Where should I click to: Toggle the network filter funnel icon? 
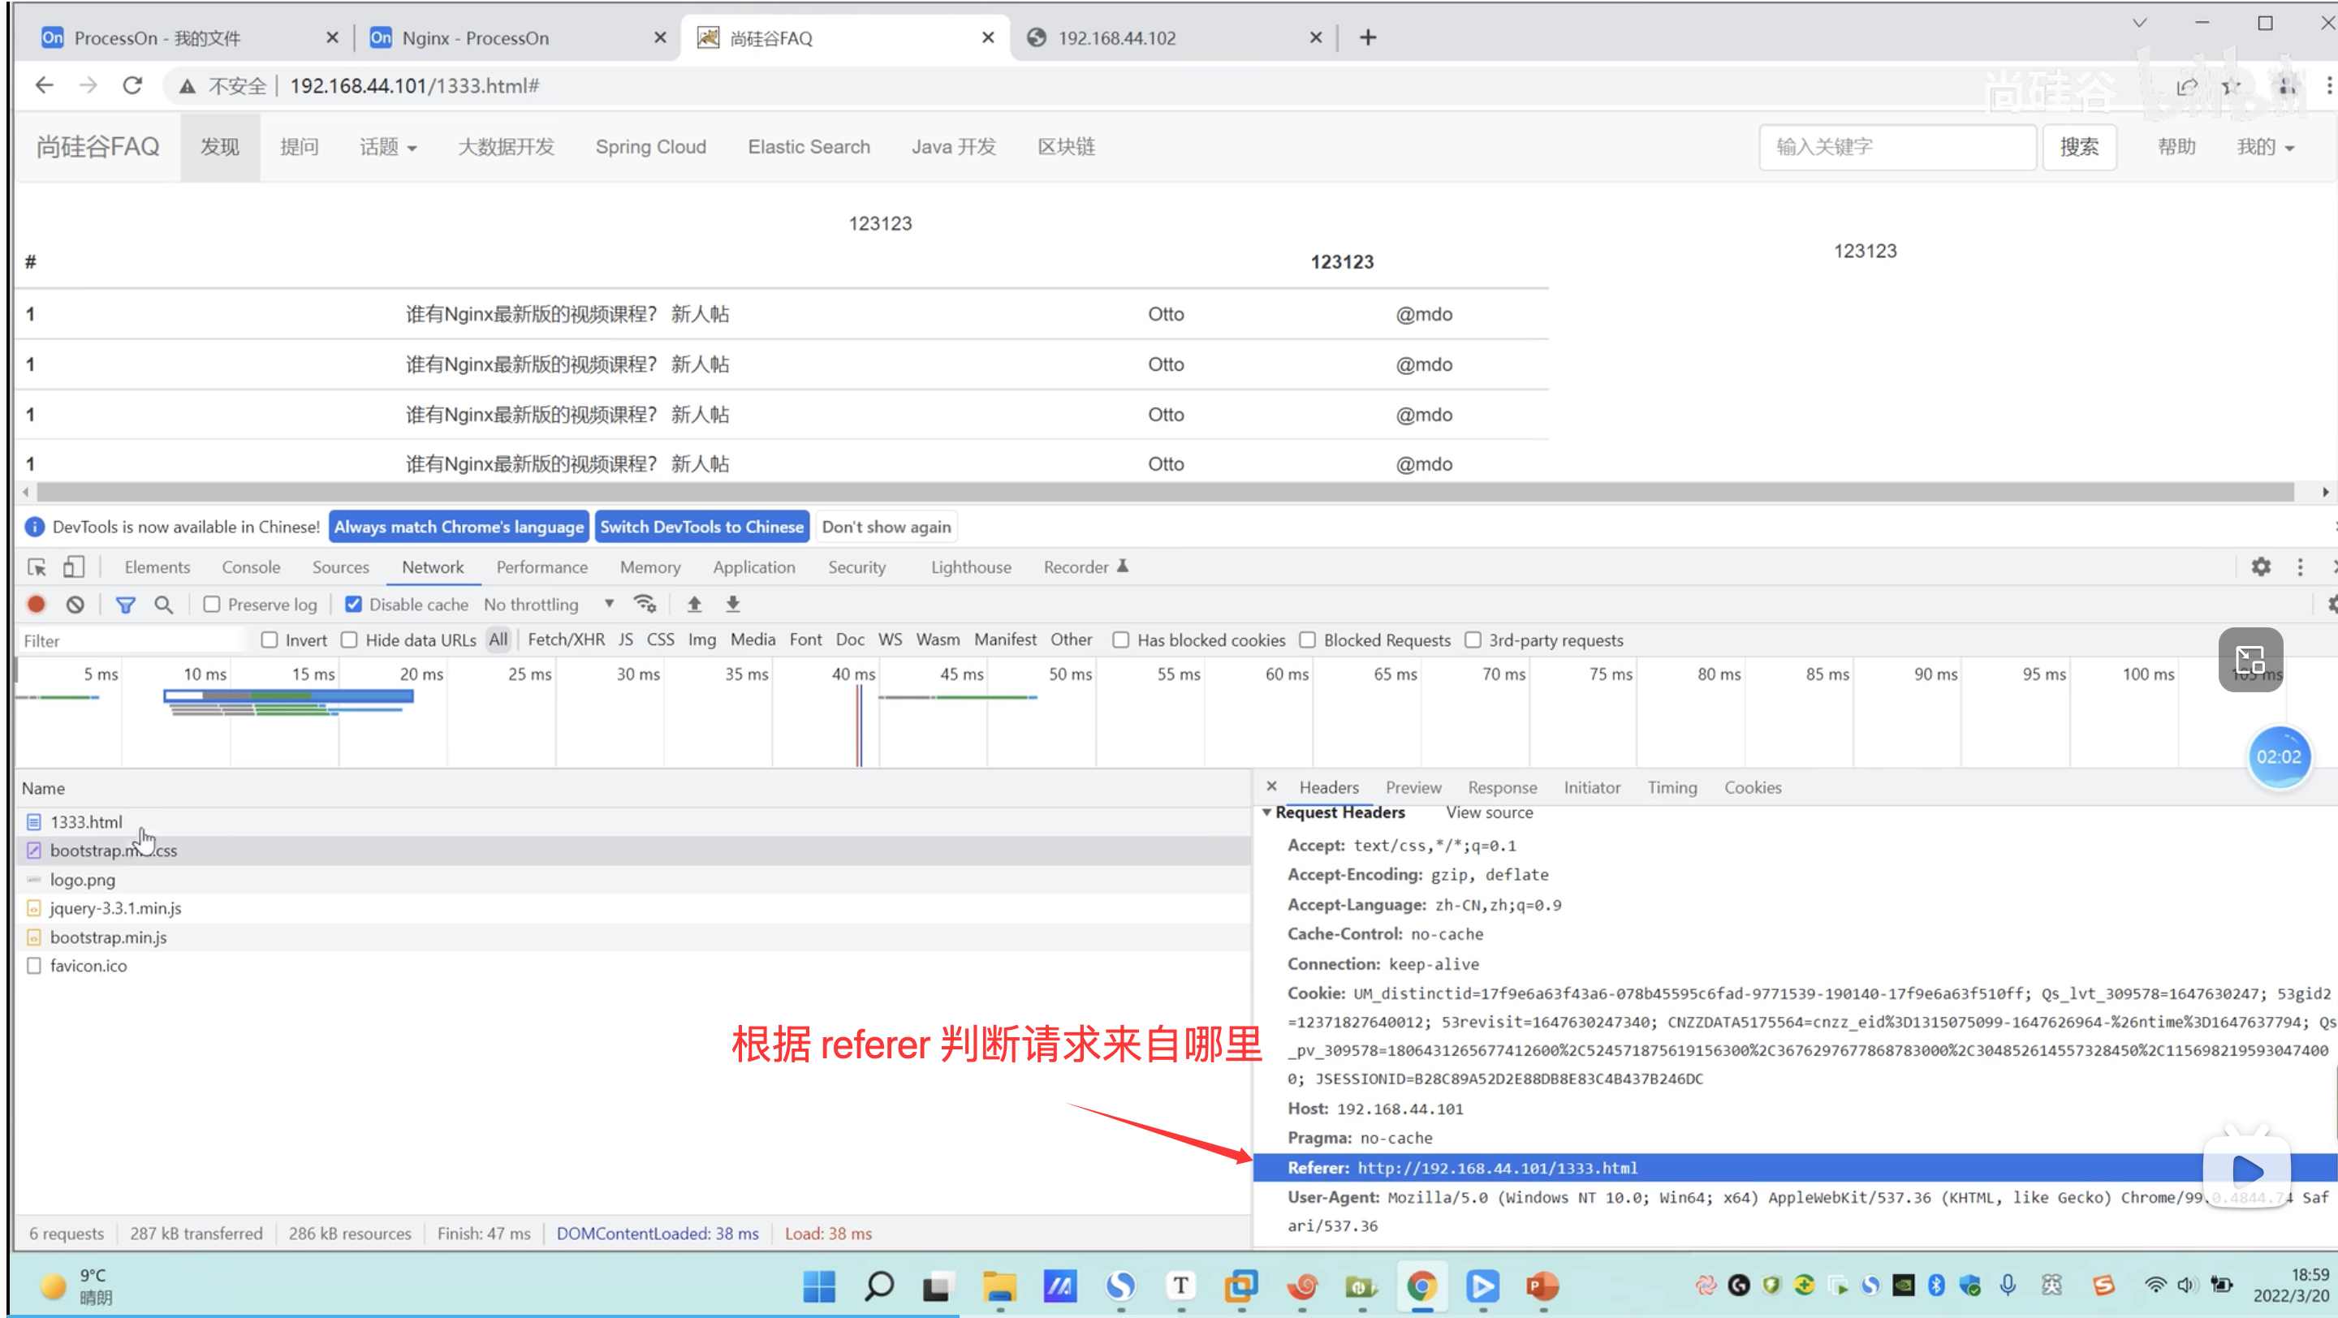tap(125, 604)
